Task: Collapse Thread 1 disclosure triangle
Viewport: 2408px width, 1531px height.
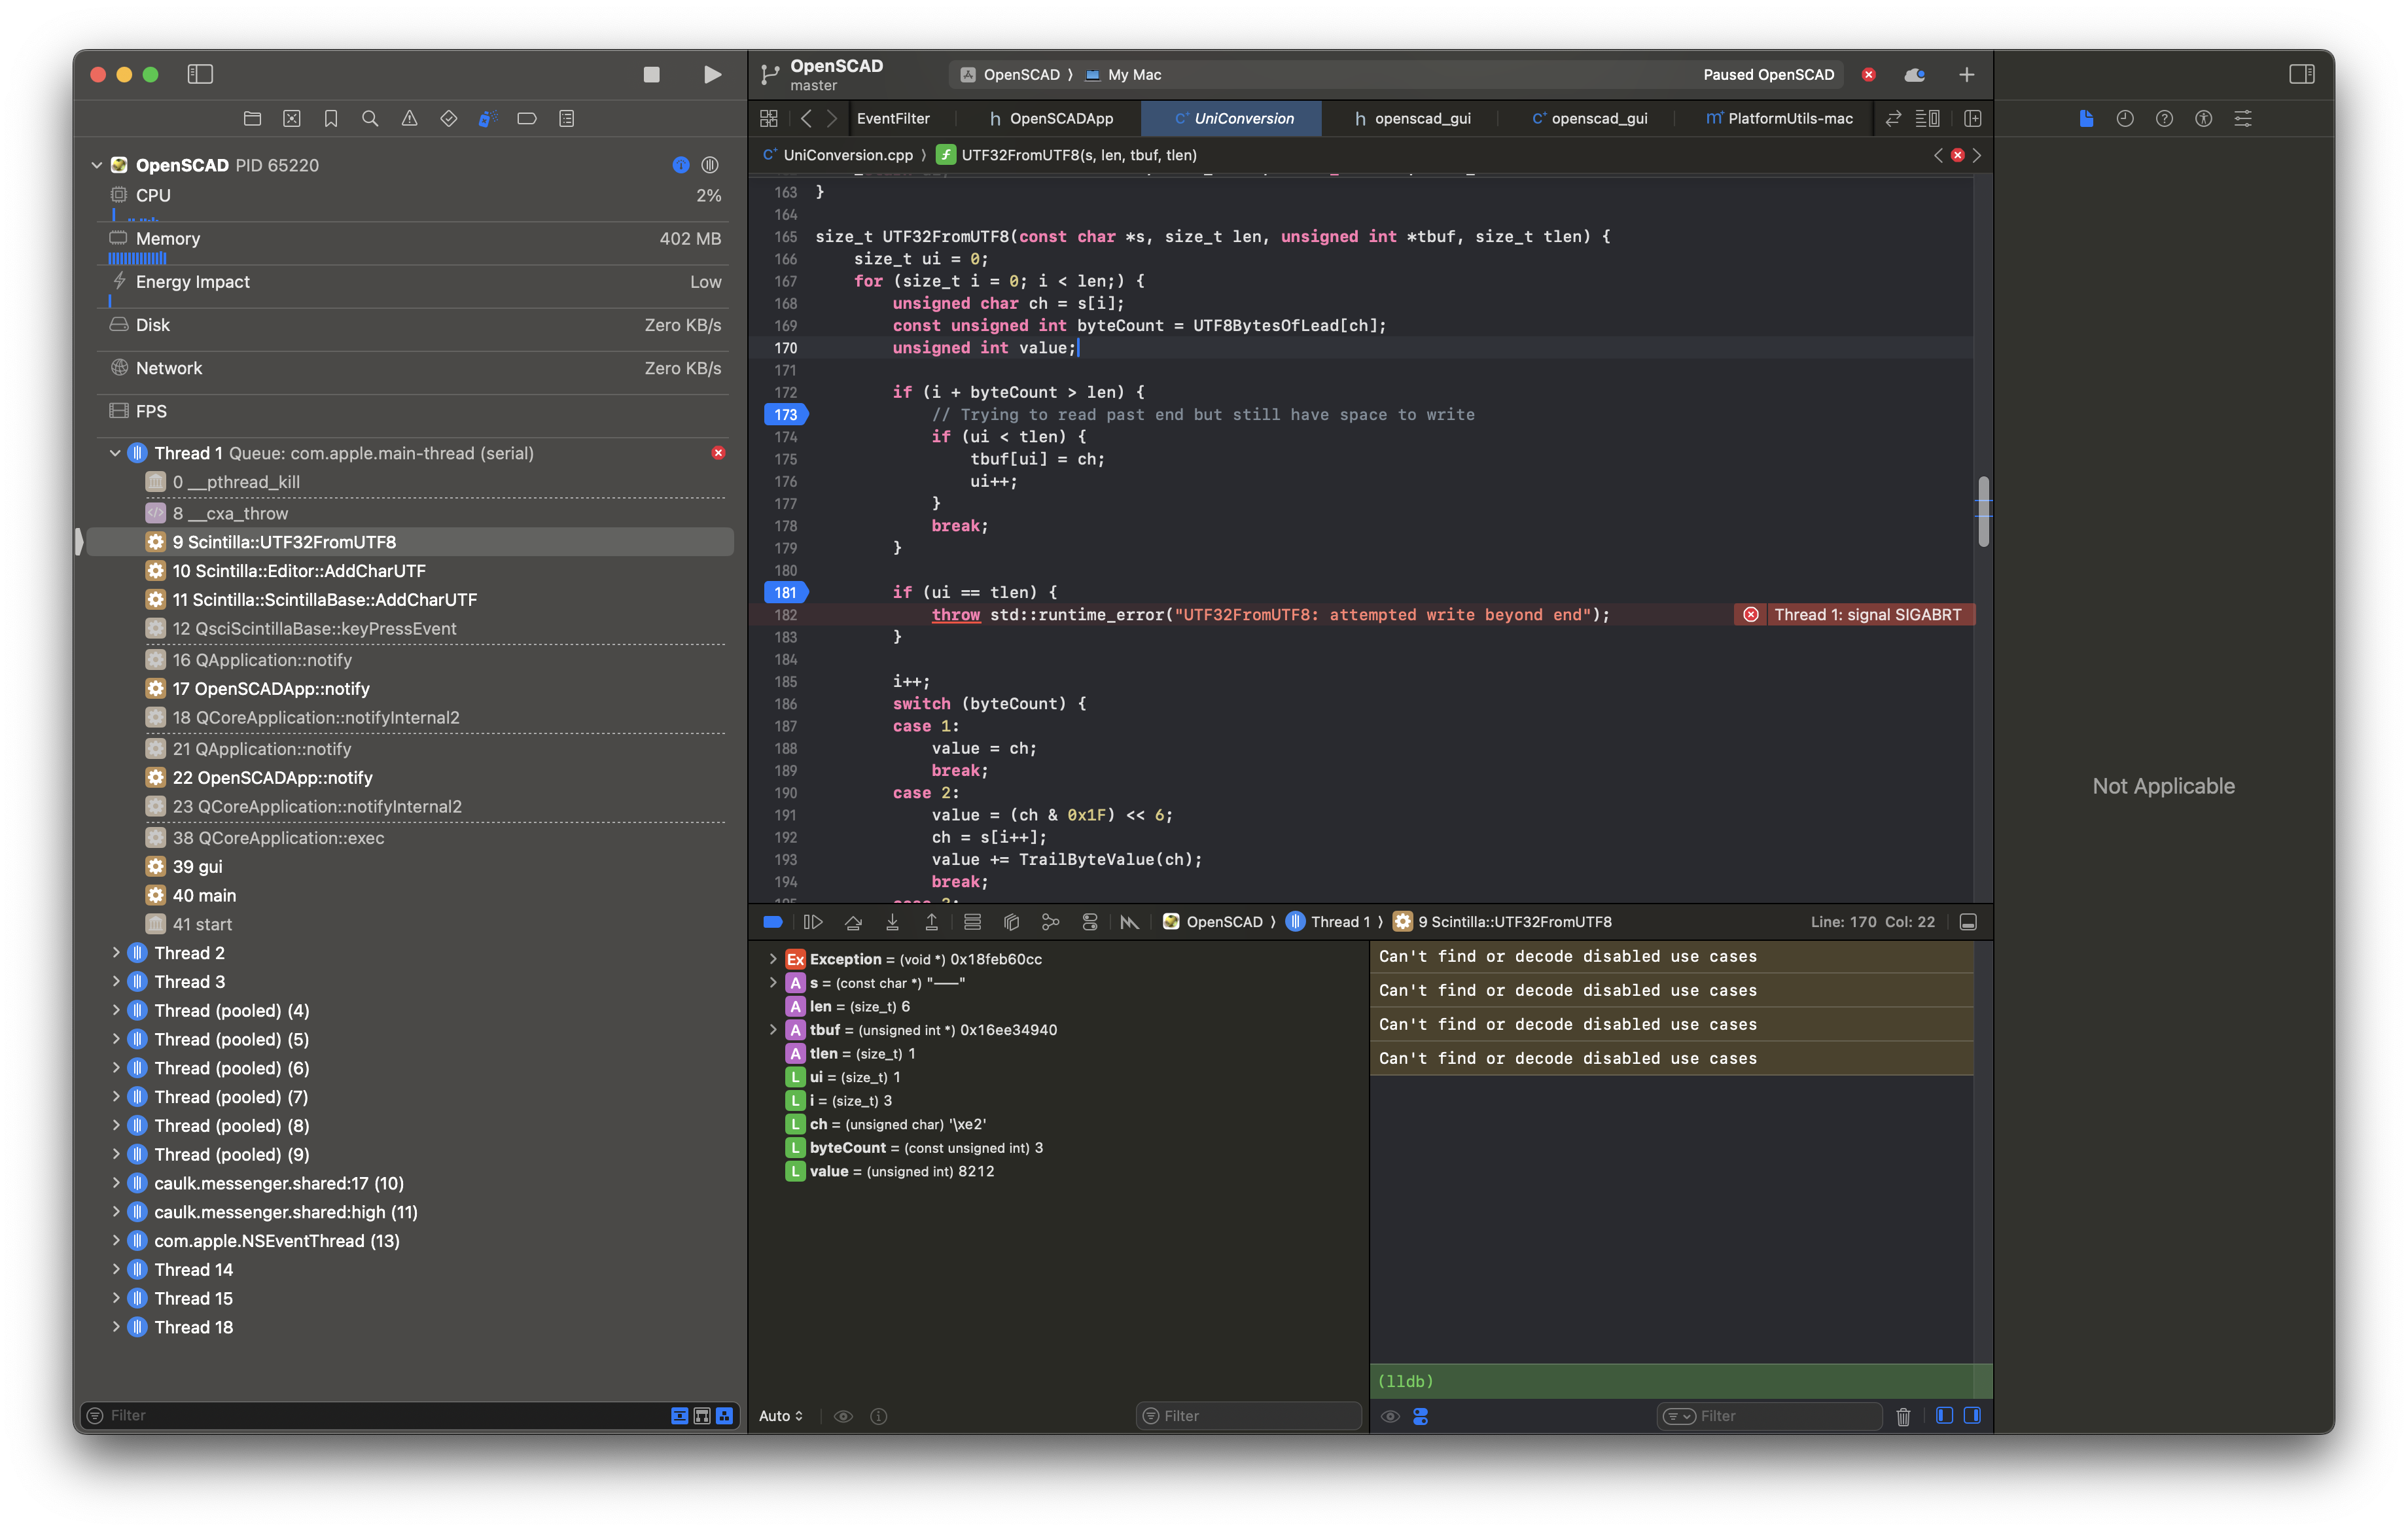Action: (x=115, y=453)
